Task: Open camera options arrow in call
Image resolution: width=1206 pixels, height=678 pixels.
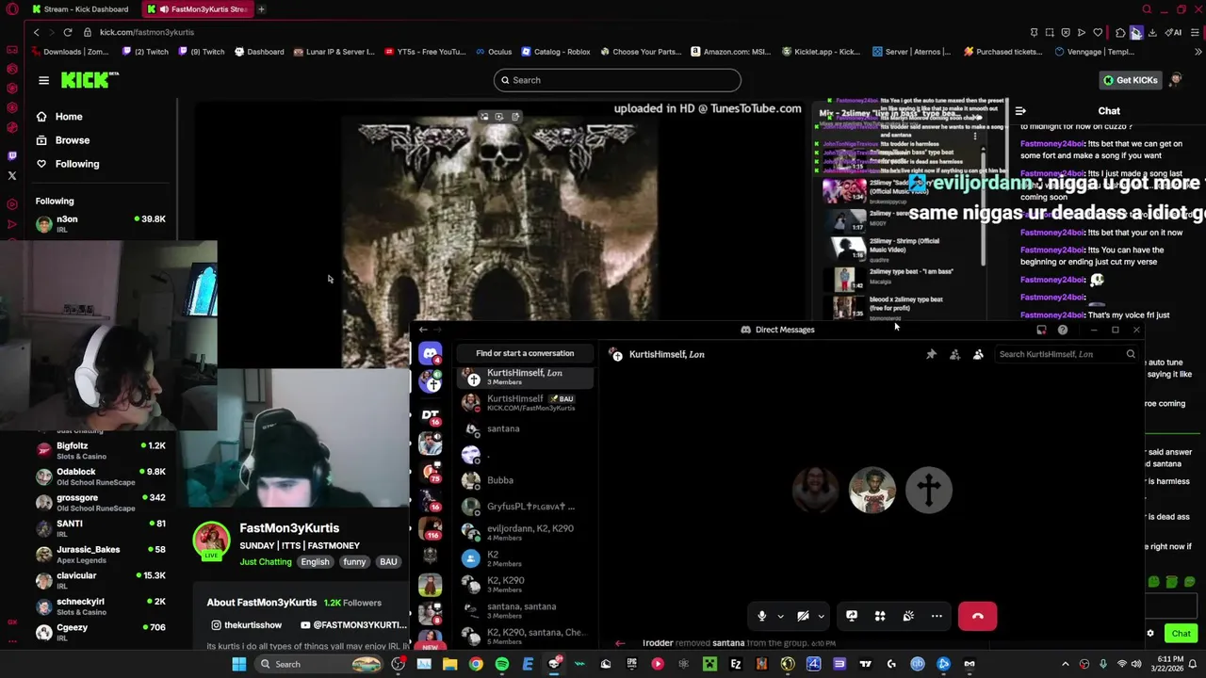Action: 821,616
